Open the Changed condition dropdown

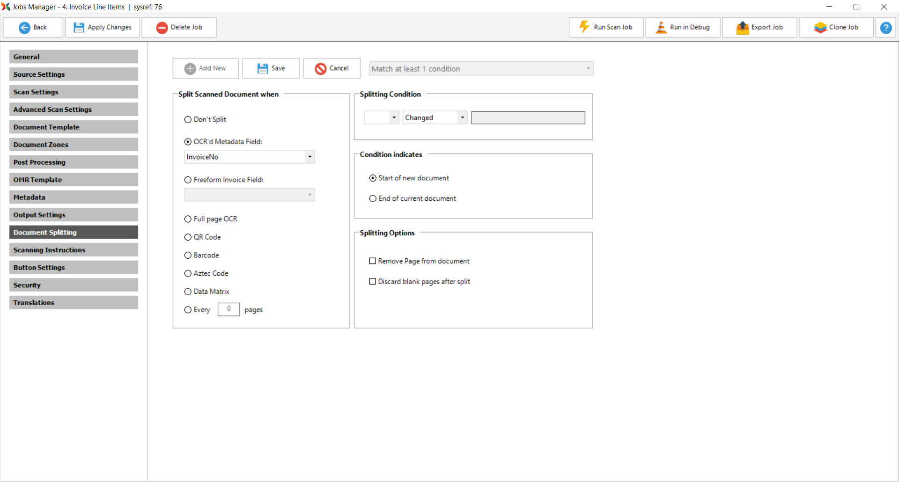tap(462, 117)
